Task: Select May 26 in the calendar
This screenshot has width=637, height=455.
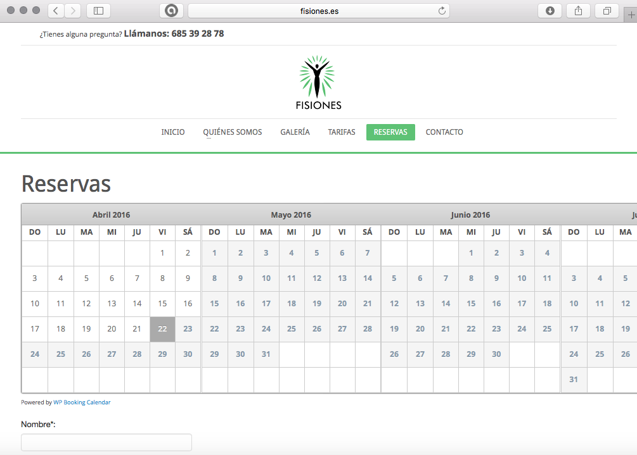Action: point(317,329)
